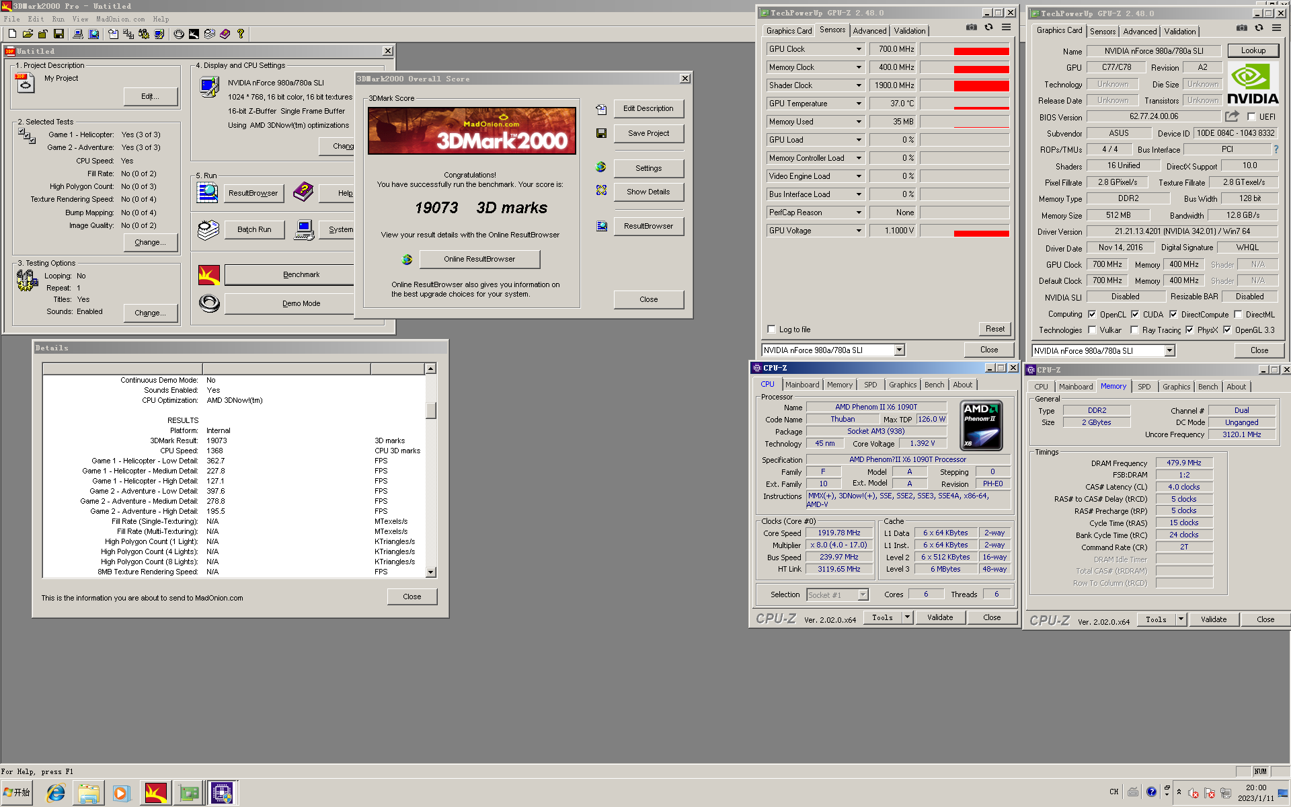Enable the Log to file checkbox
The height and width of the screenshot is (807, 1291).
tap(771, 330)
